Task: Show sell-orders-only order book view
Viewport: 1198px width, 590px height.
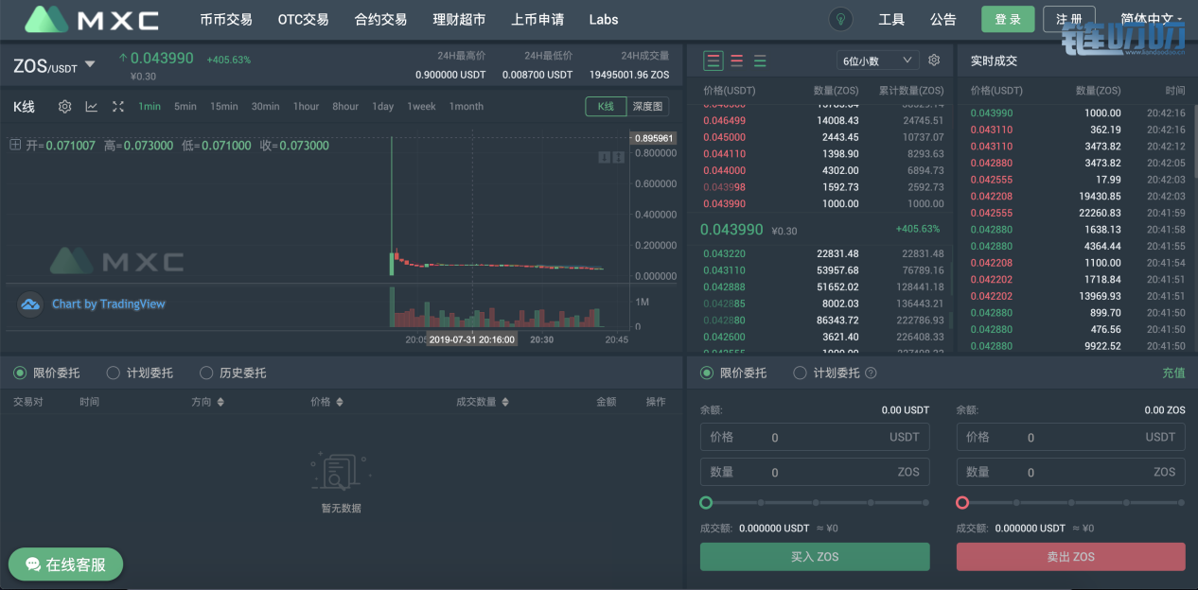Action: coord(736,61)
